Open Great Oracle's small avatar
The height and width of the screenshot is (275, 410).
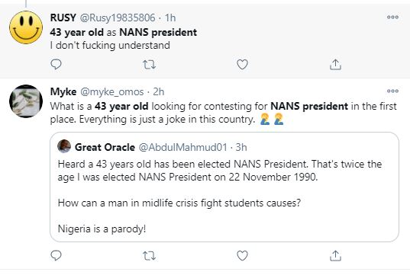pos(64,146)
